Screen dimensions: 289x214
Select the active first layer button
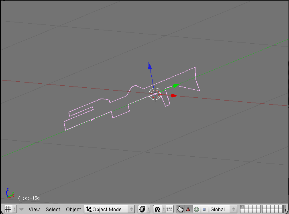242,207
